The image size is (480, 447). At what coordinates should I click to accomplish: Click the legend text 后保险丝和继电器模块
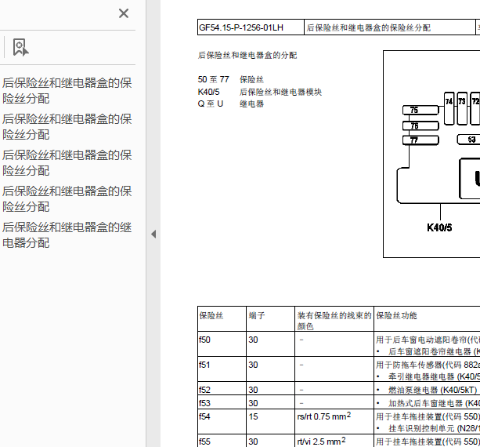pyautogui.click(x=280, y=92)
